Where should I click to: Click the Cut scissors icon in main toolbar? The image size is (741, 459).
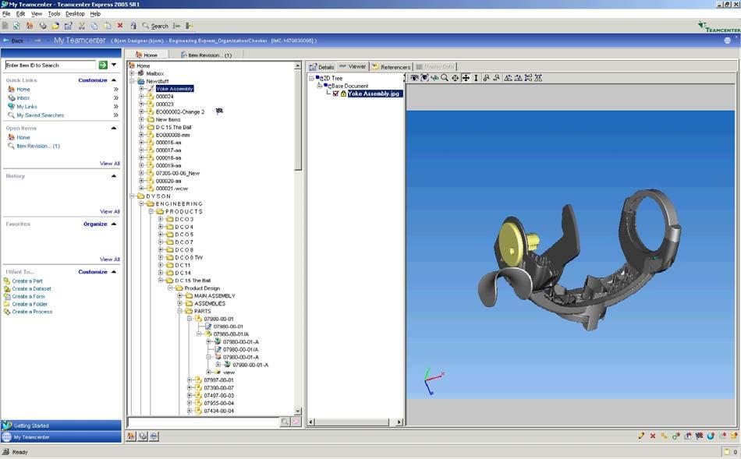pyautogui.click(x=81, y=26)
